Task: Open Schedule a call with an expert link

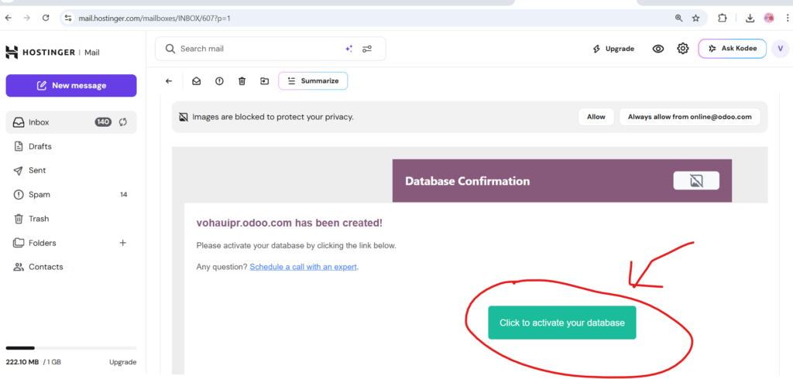Action: tap(304, 267)
